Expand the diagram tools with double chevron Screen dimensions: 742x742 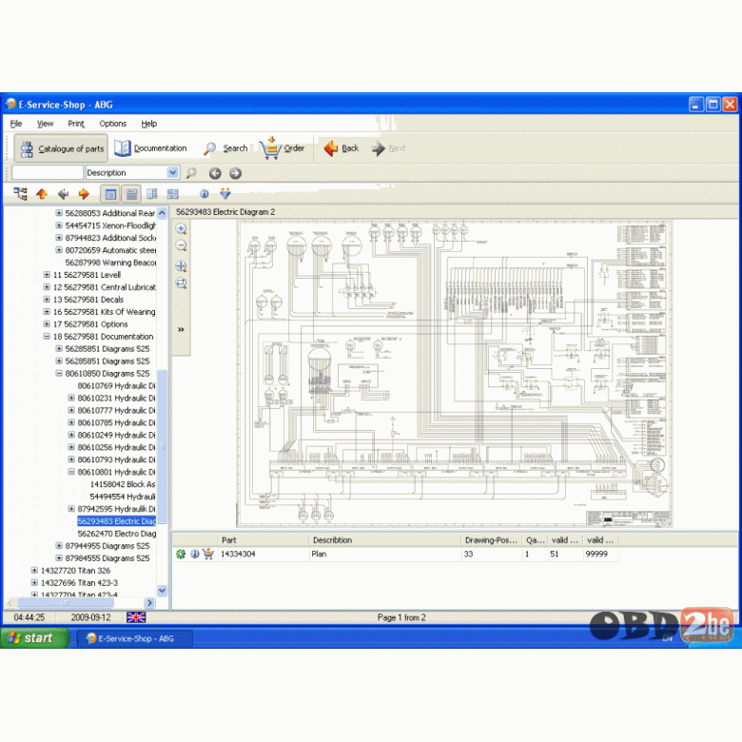coord(181,329)
